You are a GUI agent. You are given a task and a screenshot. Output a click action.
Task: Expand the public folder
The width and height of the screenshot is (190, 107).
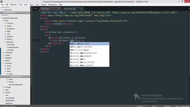[4, 60]
